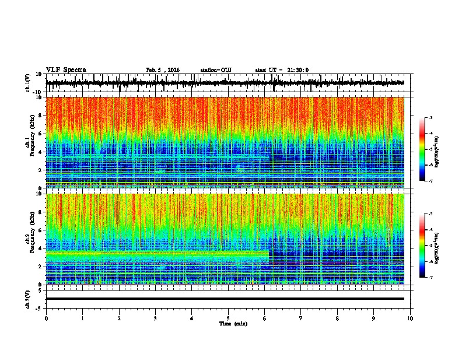The height and width of the screenshot is (357, 462).
Task: Click inside the ch.2 frequency spectrogram
Action: point(225,239)
